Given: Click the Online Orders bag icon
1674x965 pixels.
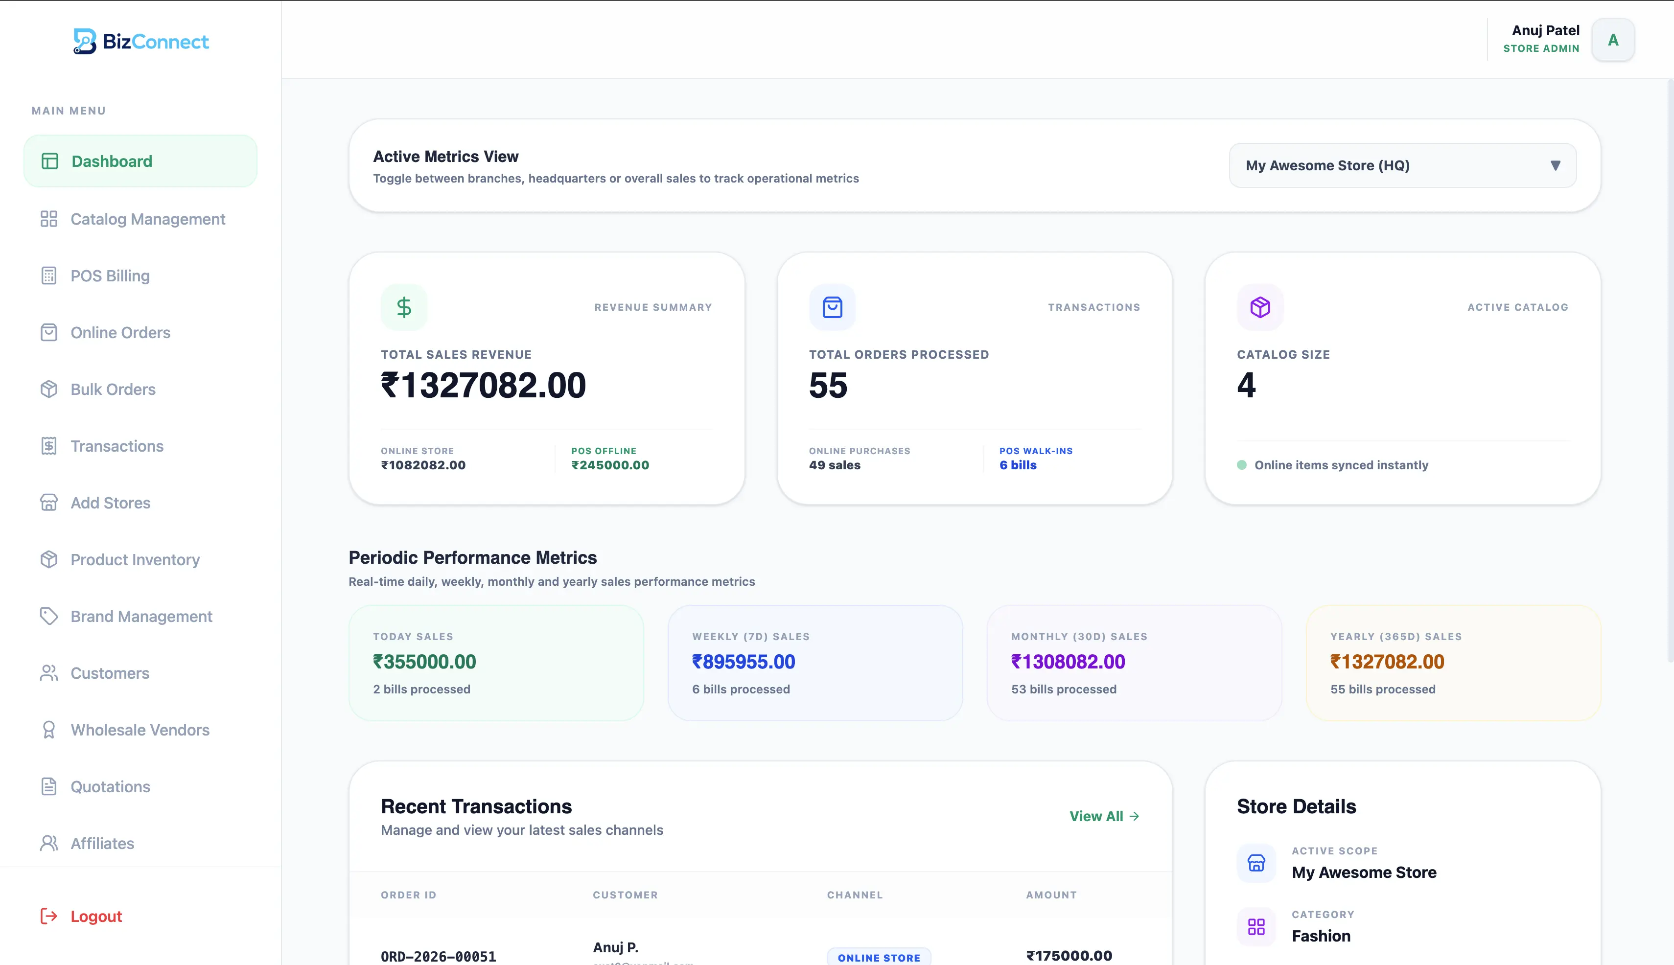Looking at the screenshot, I should point(49,333).
